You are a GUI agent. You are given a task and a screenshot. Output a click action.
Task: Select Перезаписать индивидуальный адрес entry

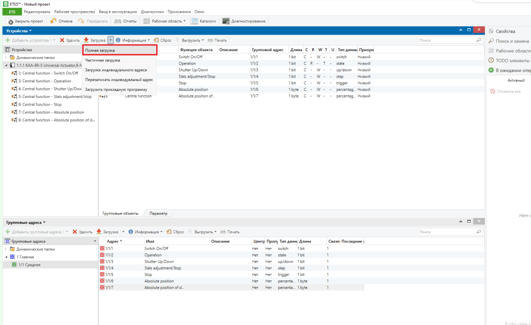[119, 80]
